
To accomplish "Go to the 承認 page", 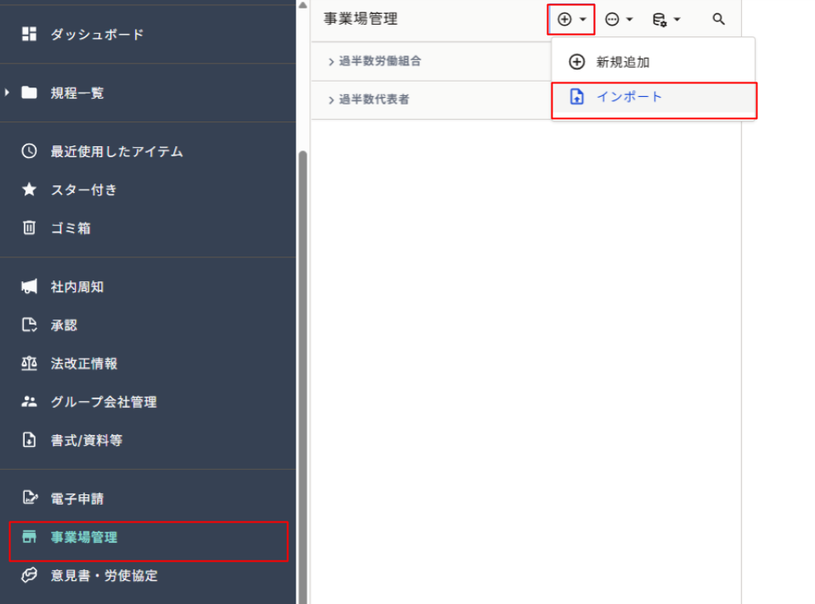I will 64,325.
